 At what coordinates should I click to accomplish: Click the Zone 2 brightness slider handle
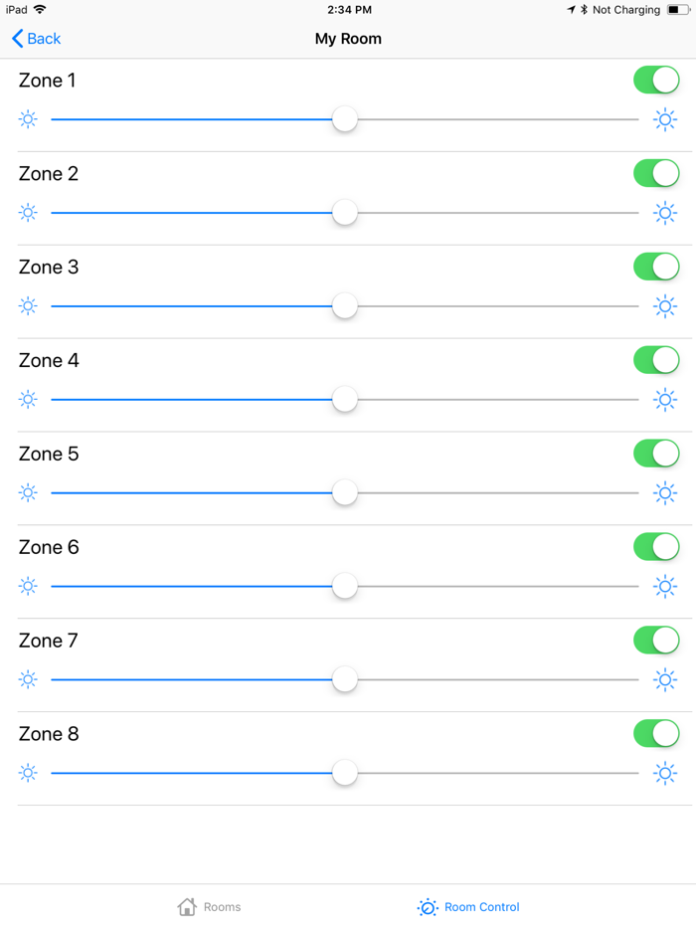(345, 213)
